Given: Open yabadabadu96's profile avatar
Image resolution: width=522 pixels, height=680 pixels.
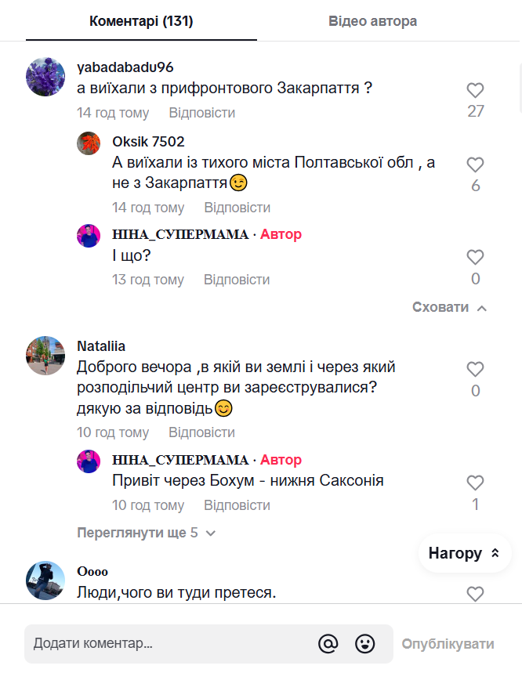Looking at the screenshot, I should (x=45, y=77).
